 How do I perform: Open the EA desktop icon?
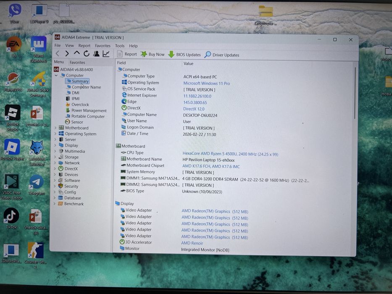click(14, 47)
